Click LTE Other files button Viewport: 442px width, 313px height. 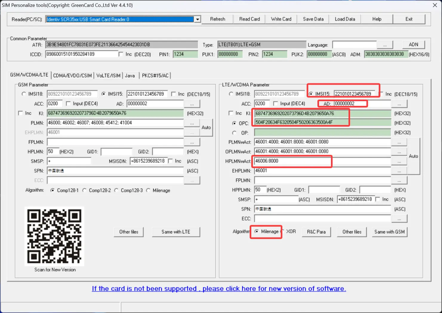[352, 232]
